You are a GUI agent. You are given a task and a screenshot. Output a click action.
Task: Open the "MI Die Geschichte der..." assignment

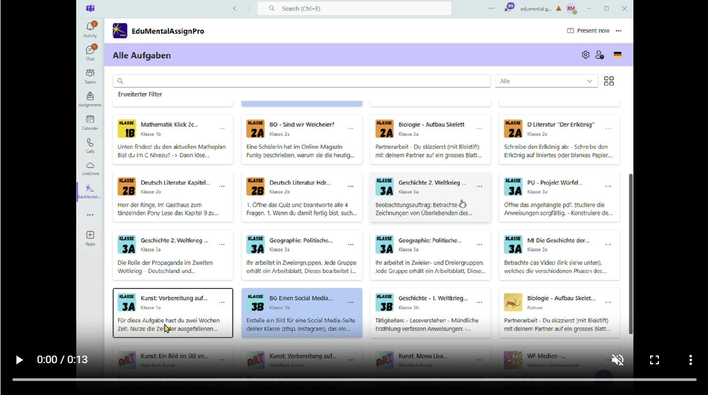click(x=559, y=255)
